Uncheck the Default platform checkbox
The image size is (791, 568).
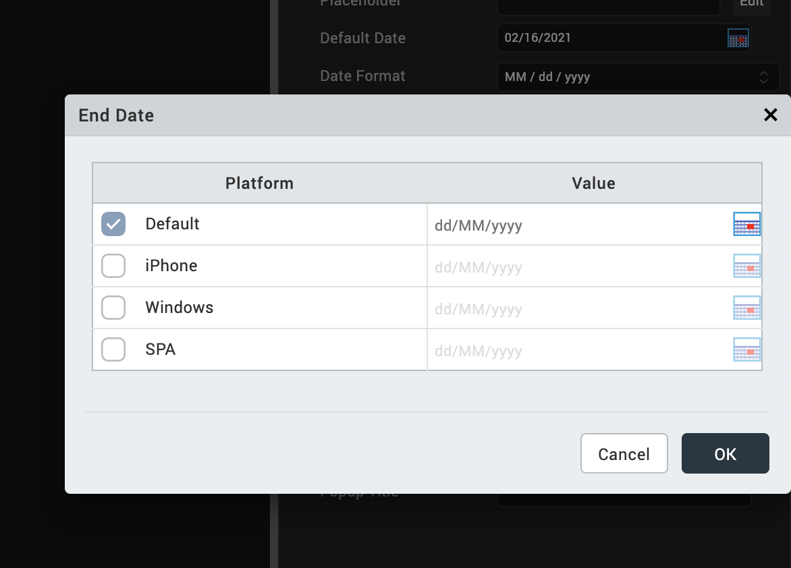tap(113, 224)
